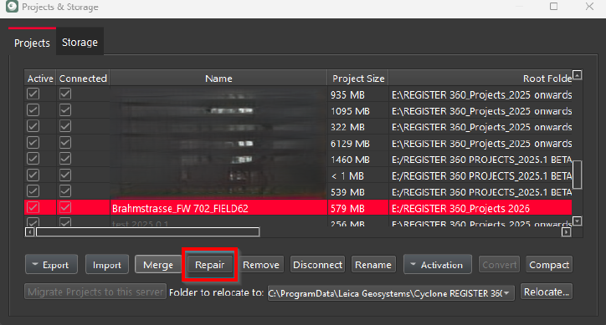Toggle Active checkbox for the 1460 MB project
This screenshot has height=325, width=606.
click(x=33, y=159)
